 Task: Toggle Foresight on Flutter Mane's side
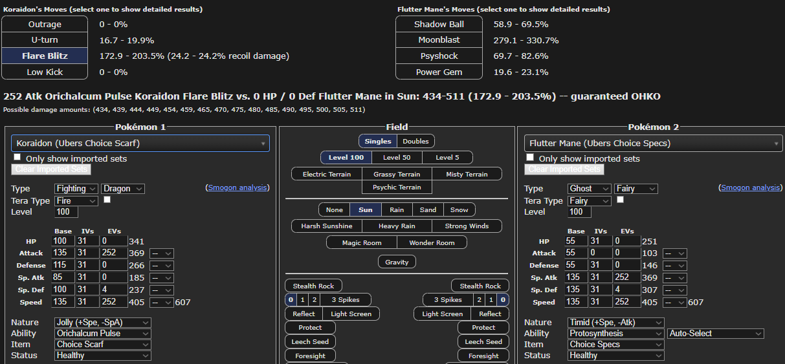(x=483, y=356)
